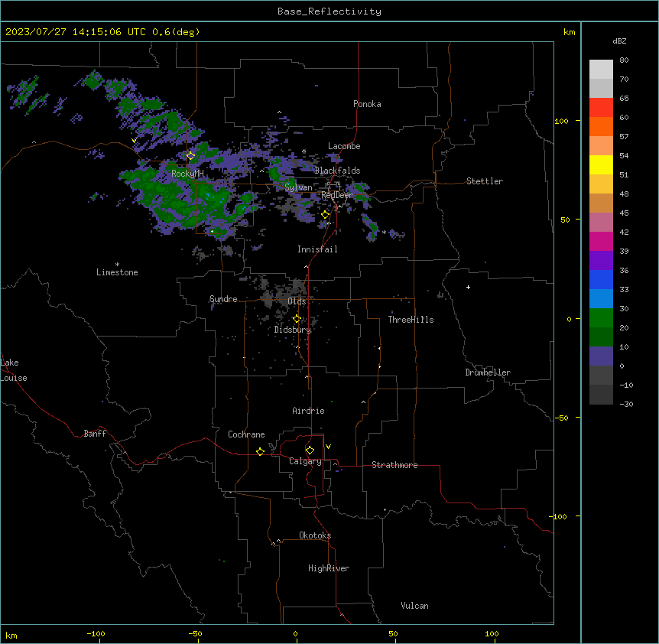Select the yellow 51-54 dBZ color swatch
The width and height of the screenshot is (659, 644).
click(601, 165)
